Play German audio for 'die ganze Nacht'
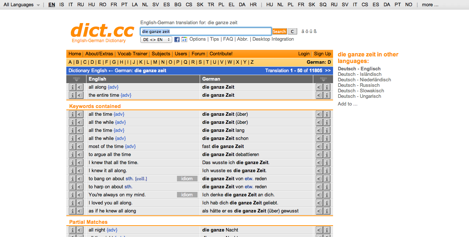Image resolution: width=469 pixels, height=237 pixels. pyautogui.click(x=320, y=230)
